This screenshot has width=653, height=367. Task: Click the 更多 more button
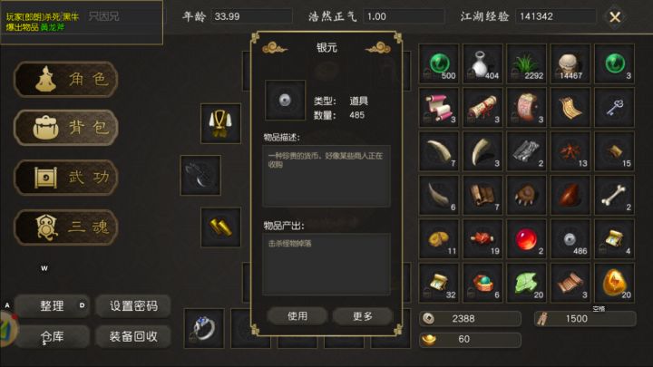coord(362,316)
